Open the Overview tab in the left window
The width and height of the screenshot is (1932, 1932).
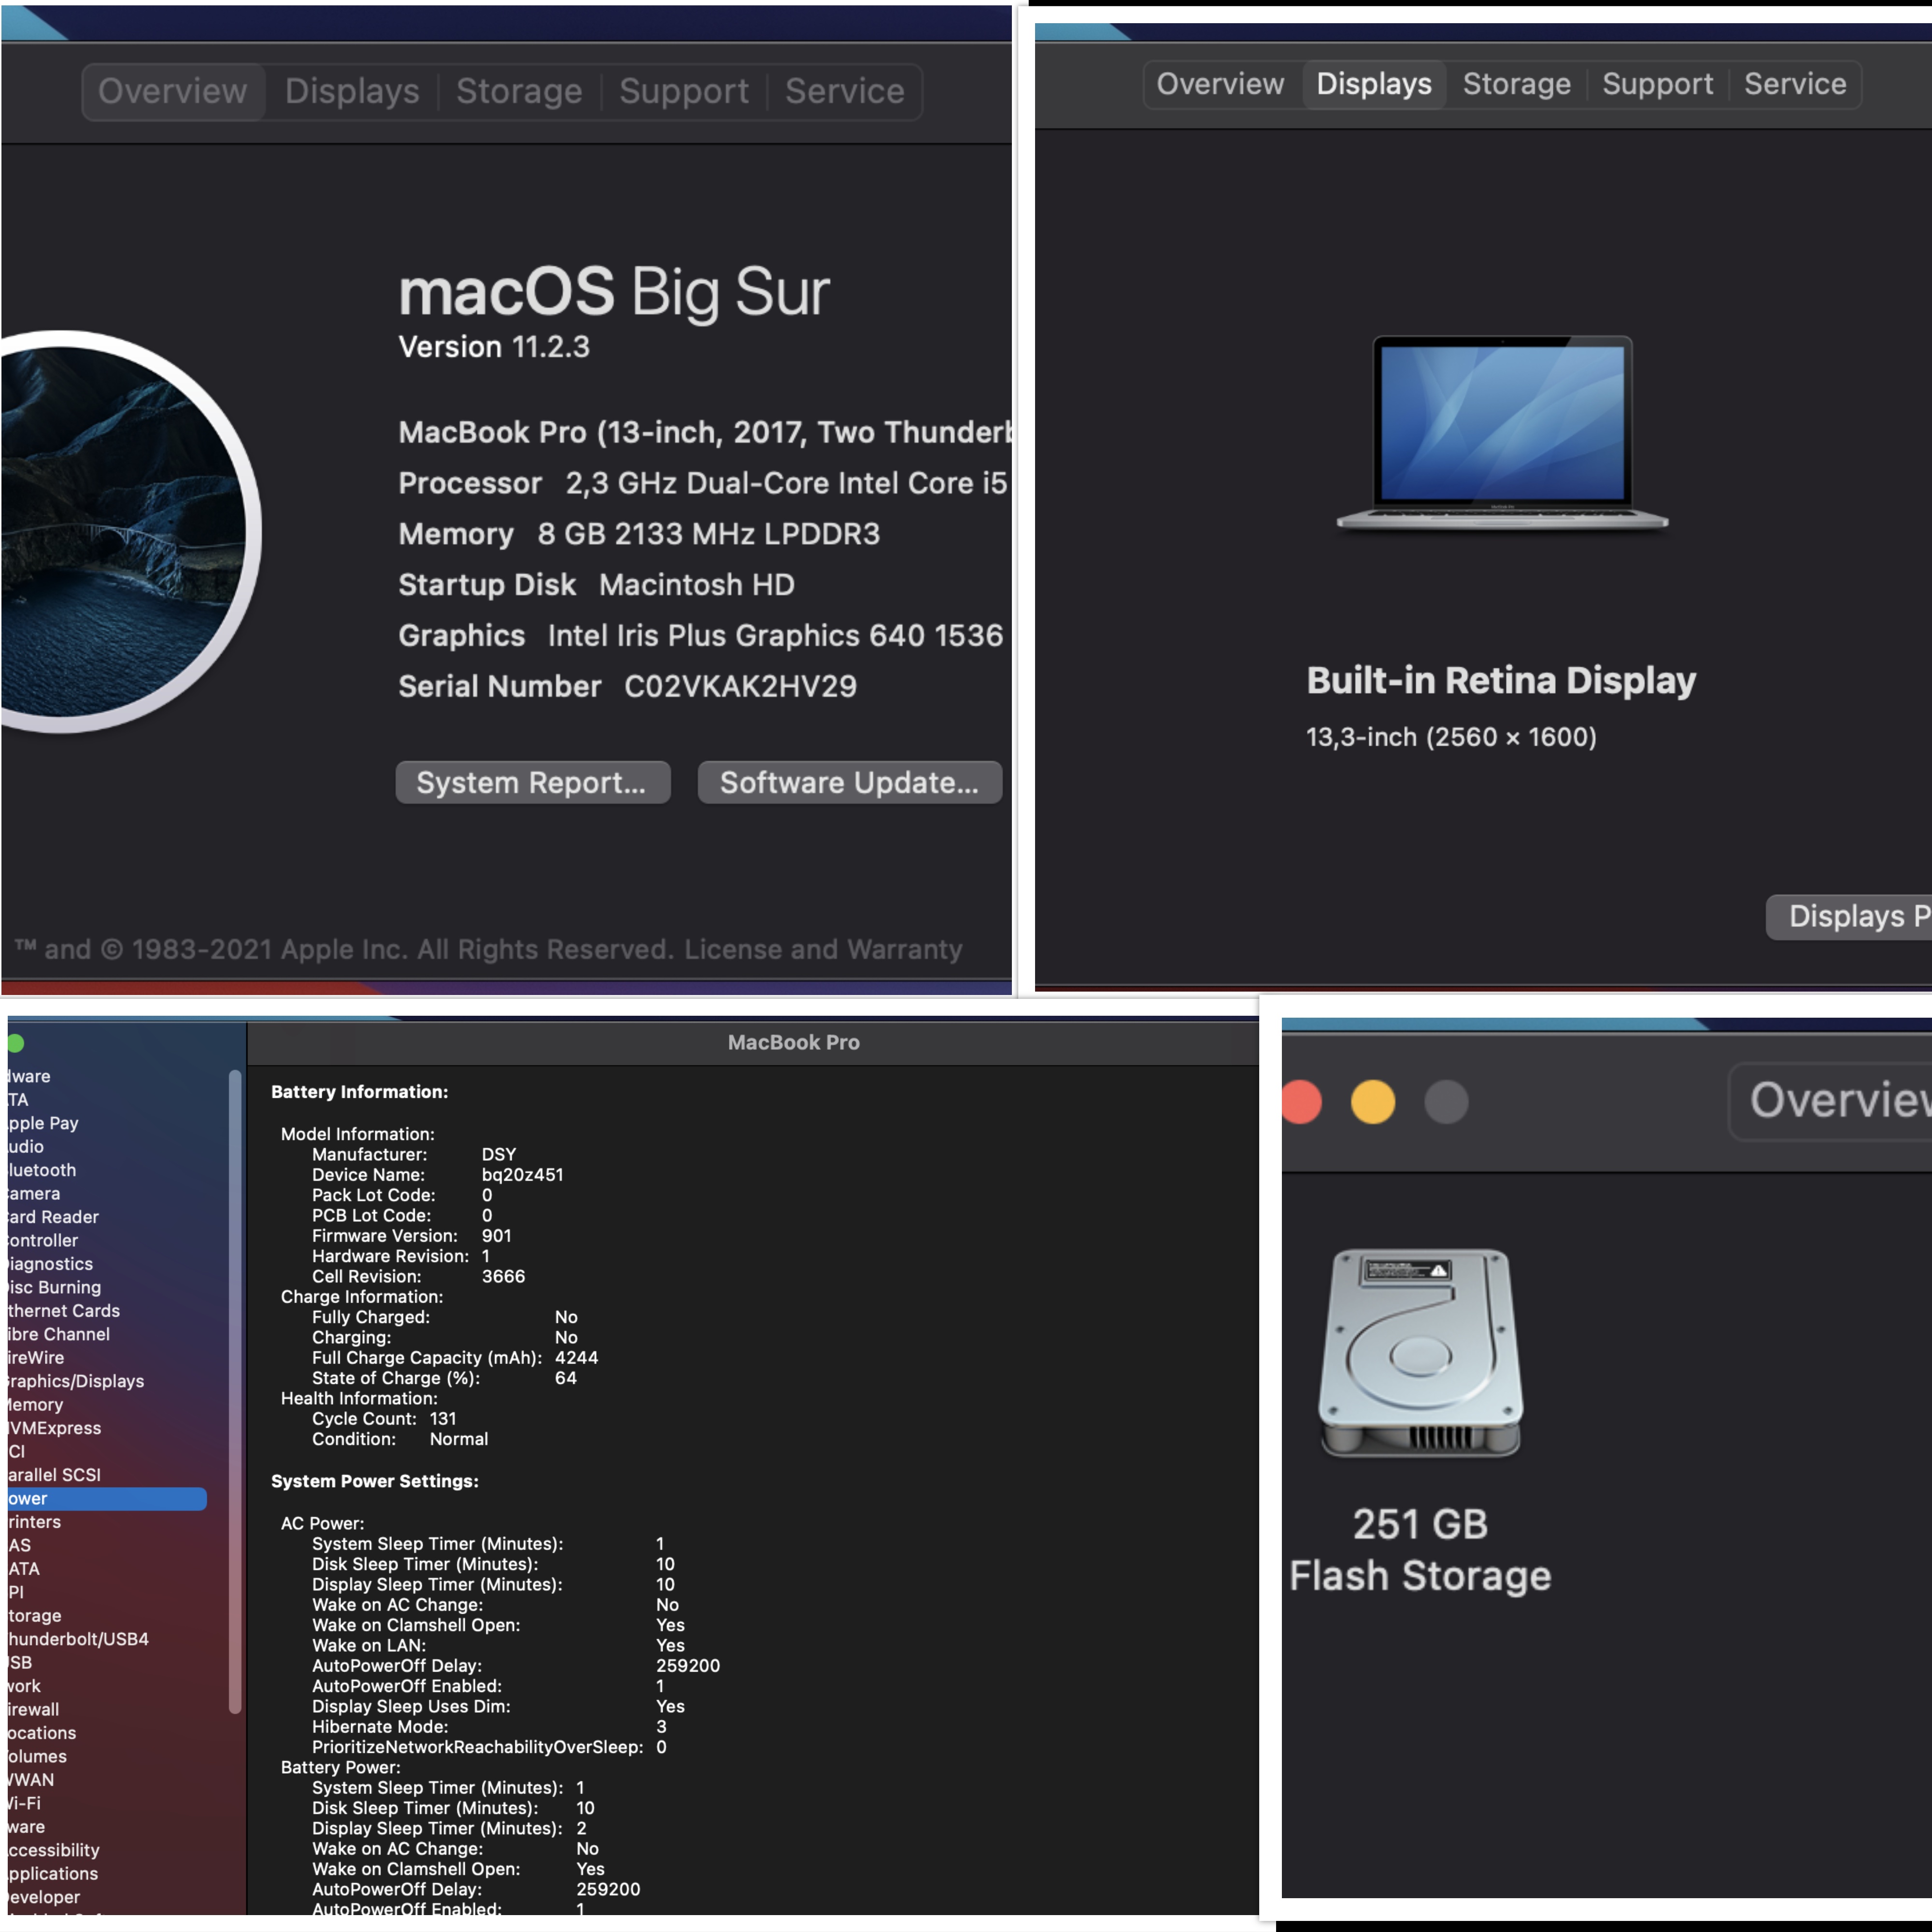tap(173, 91)
